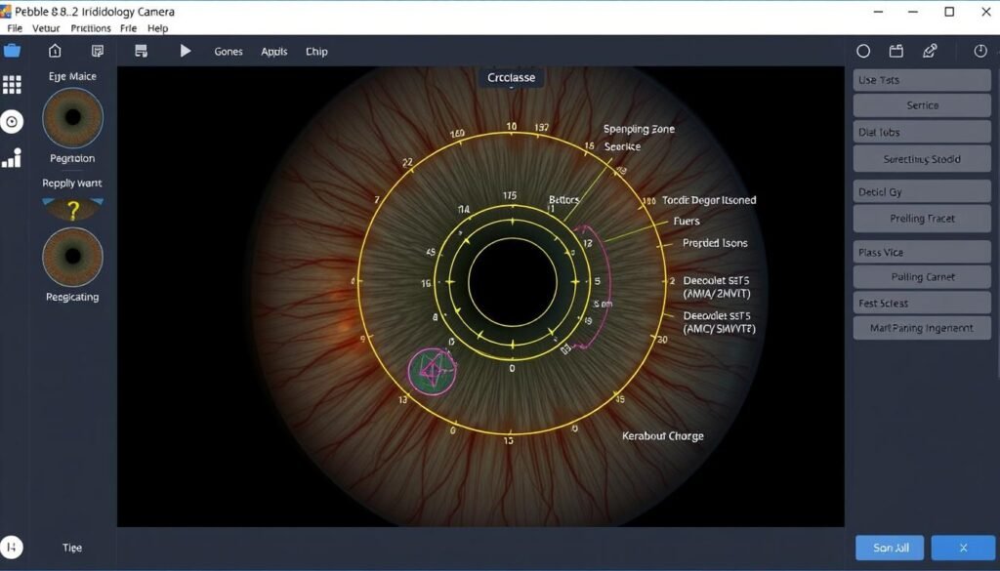Click the Mart Paning Ingenernt button

pyautogui.click(x=922, y=328)
